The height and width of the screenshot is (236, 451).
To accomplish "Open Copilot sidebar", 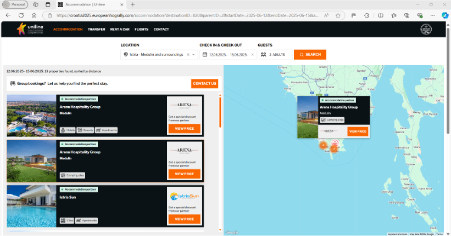I will coord(445,15).
